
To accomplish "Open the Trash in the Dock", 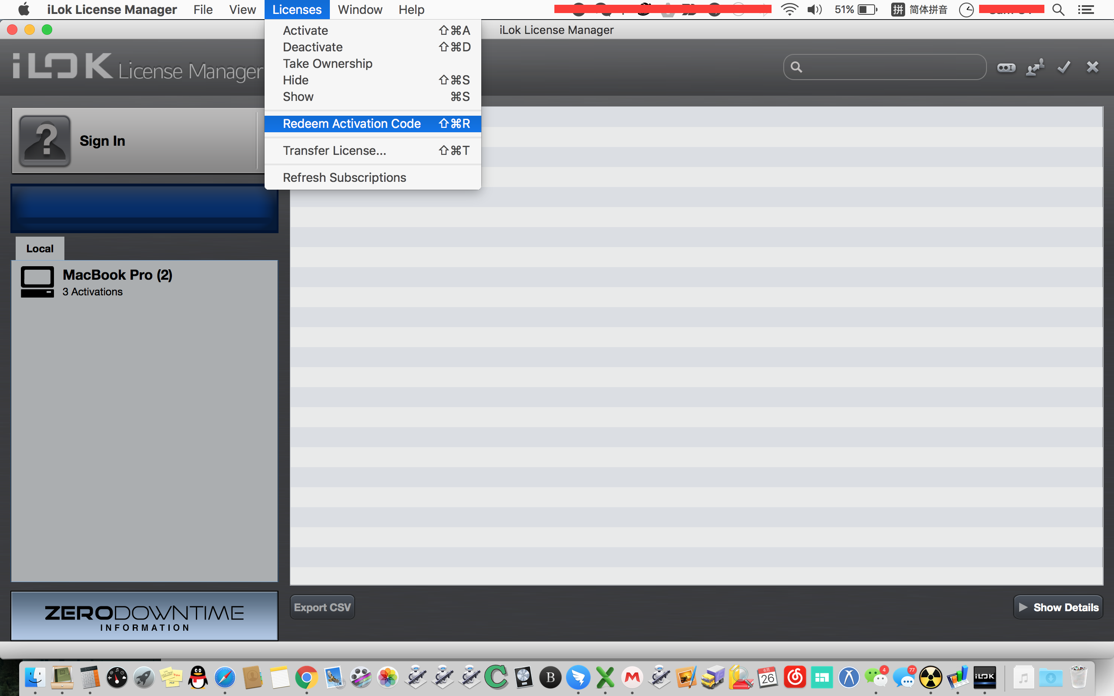I will tap(1079, 677).
